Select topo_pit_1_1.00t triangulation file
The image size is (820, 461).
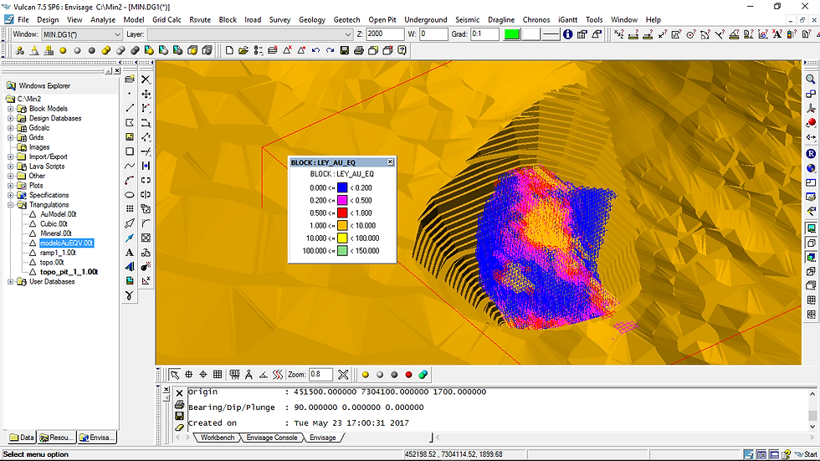pos(69,272)
